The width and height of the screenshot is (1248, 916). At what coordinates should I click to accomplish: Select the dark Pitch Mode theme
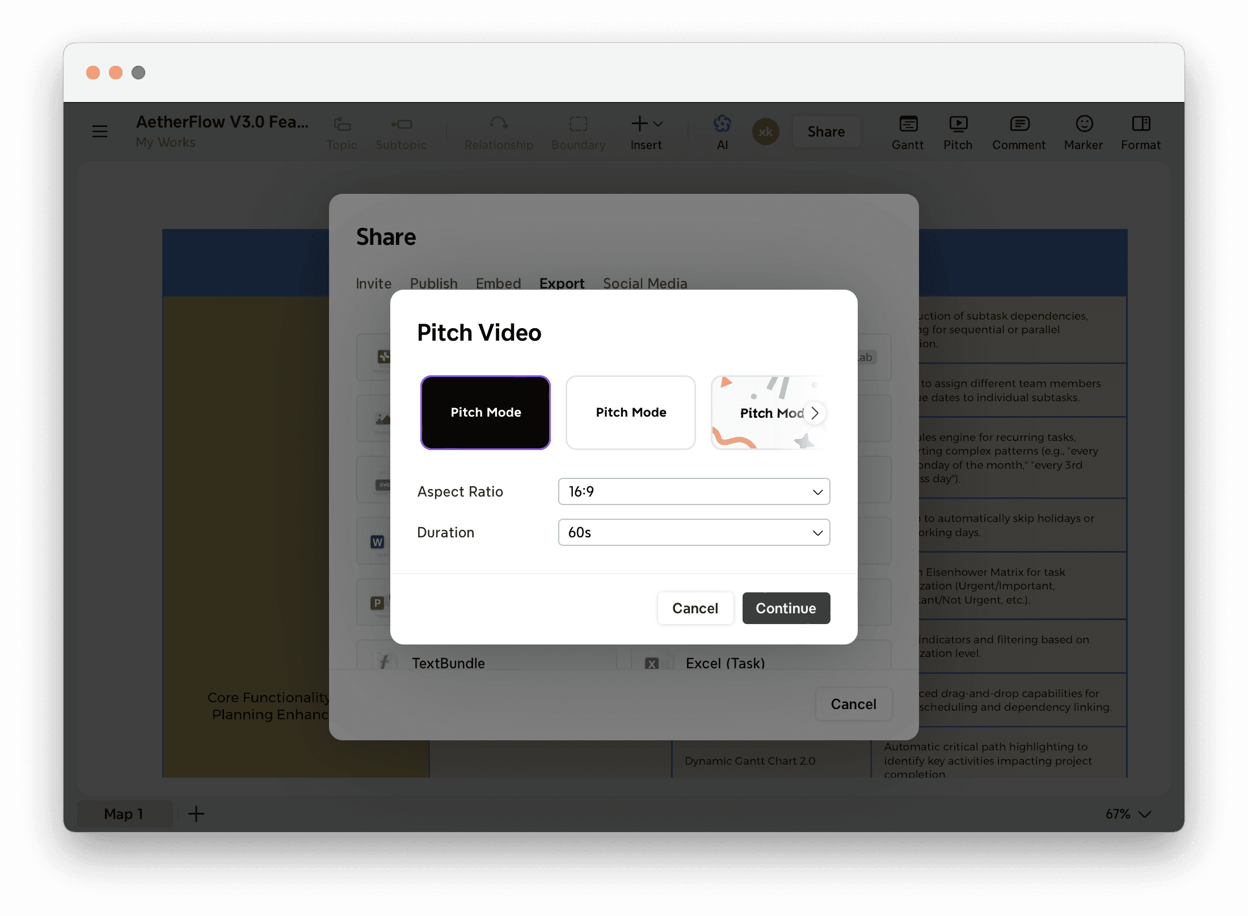click(486, 413)
